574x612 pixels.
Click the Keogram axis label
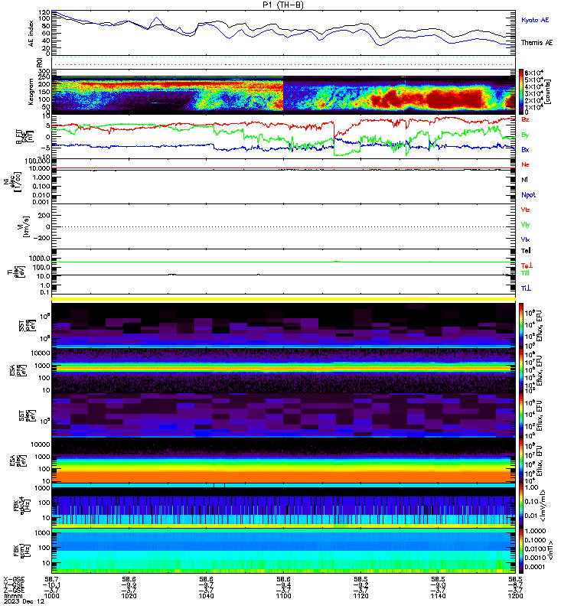point(31,92)
